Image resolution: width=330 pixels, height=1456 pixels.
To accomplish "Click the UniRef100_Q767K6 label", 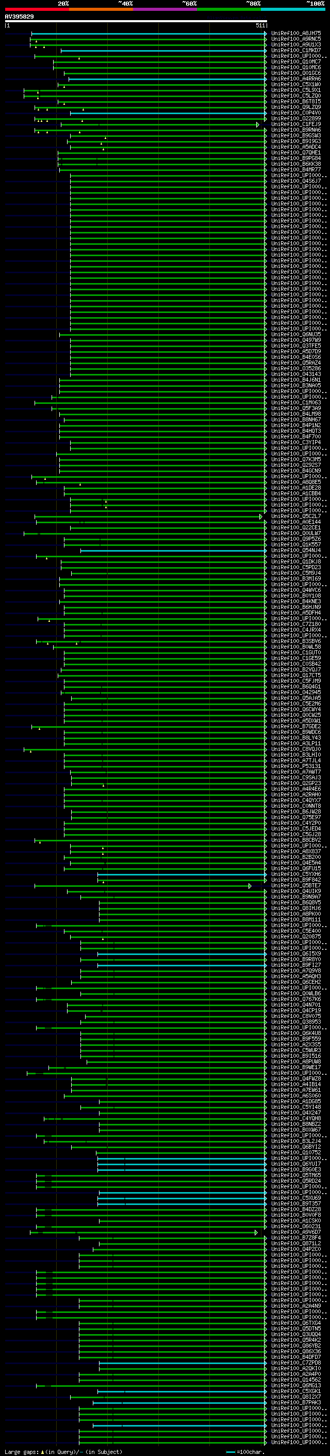I will (x=296, y=999).
